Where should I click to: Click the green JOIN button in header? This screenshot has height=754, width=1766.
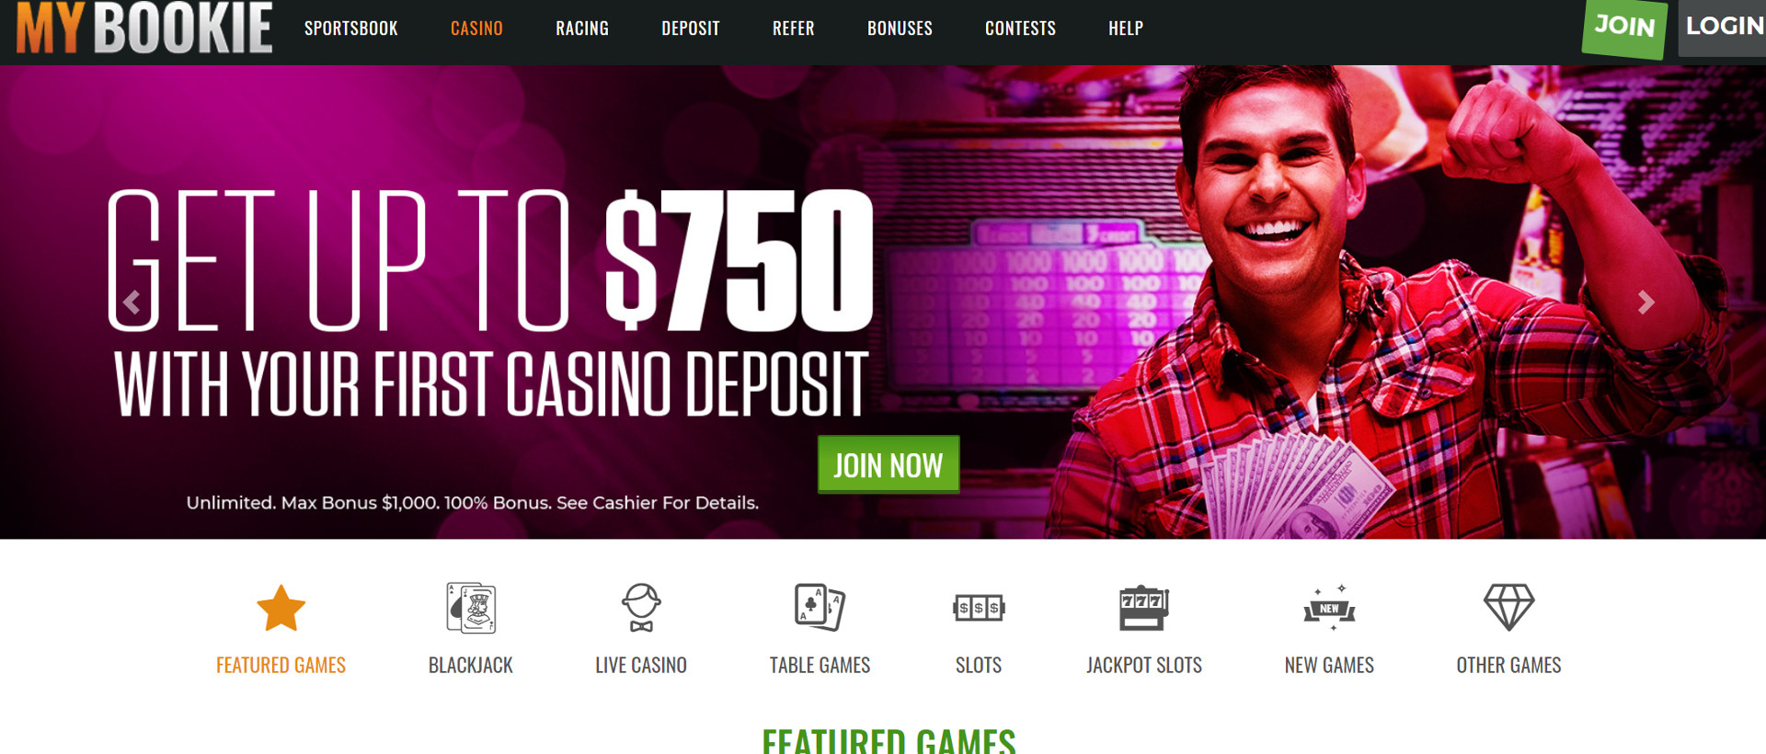(1624, 29)
